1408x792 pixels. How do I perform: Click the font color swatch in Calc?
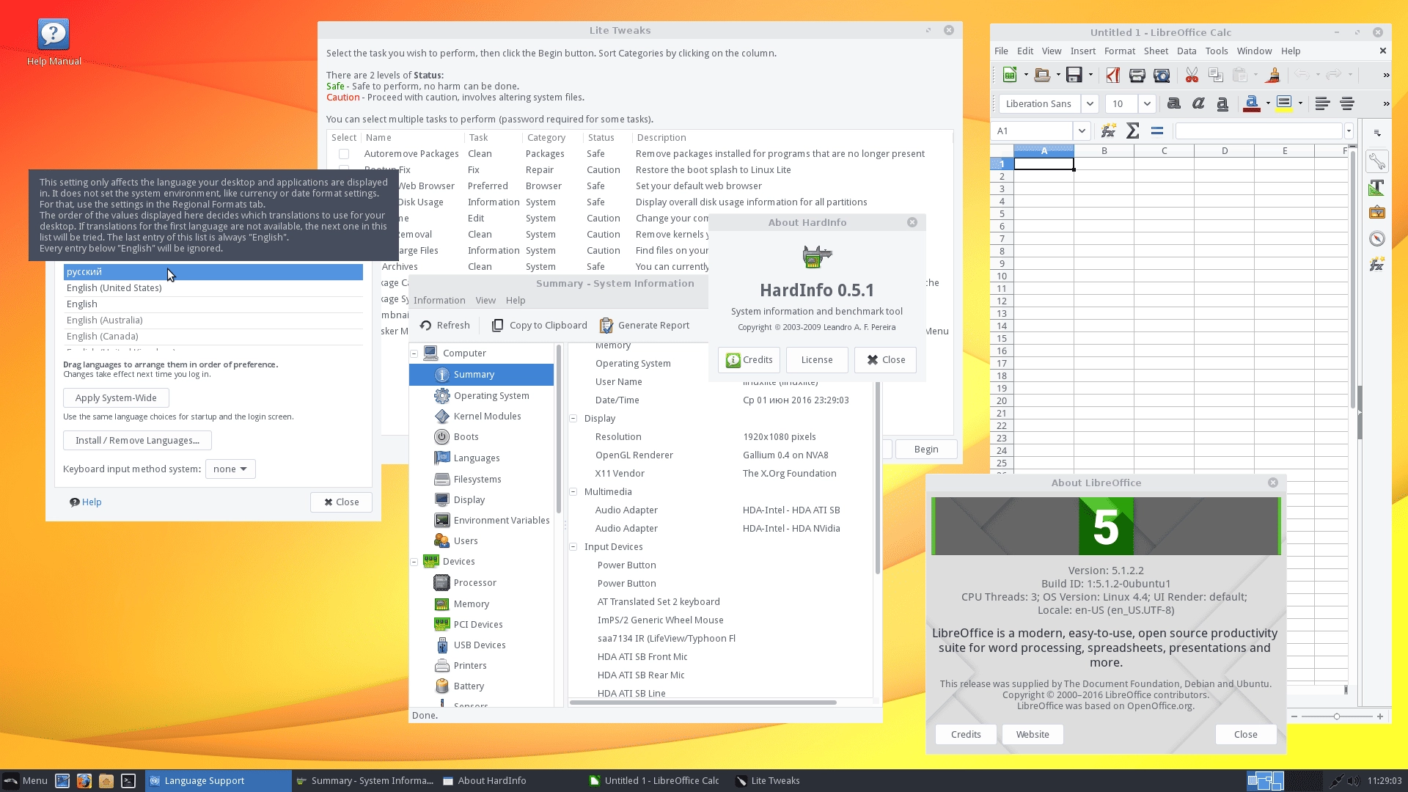click(x=1252, y=103)
